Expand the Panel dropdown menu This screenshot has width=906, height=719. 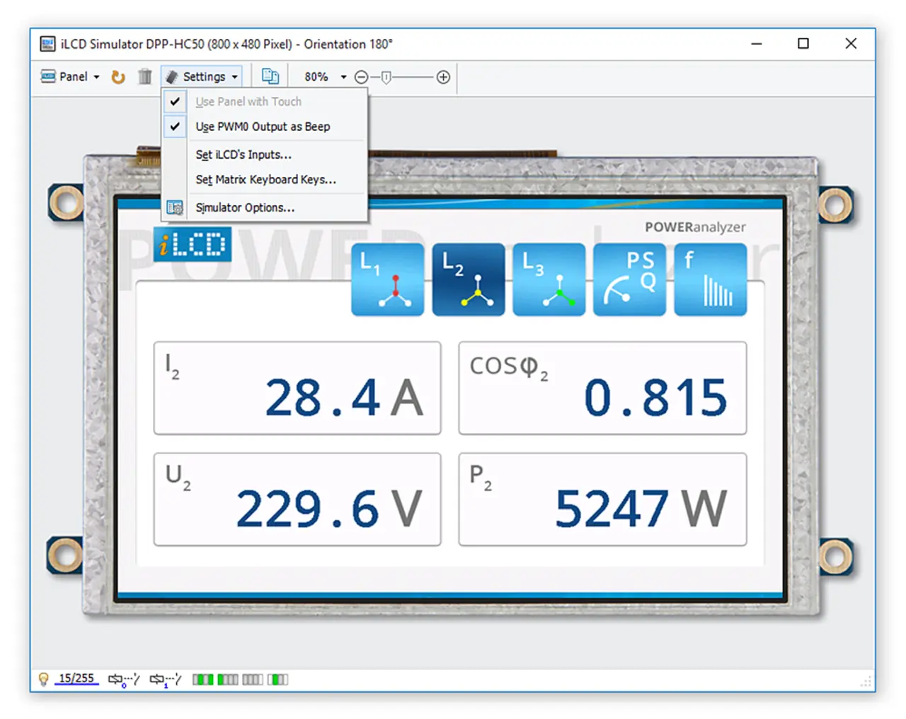pos(70,77)
